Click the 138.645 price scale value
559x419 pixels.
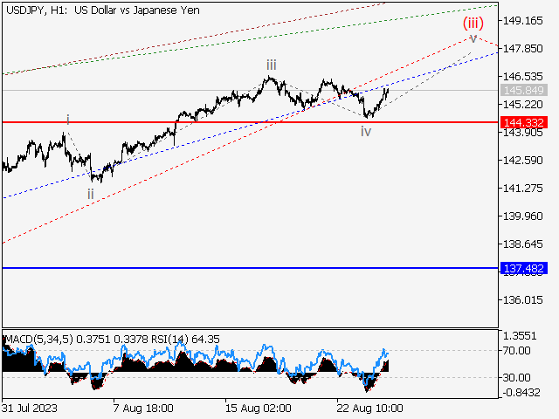tap(522, 244)
